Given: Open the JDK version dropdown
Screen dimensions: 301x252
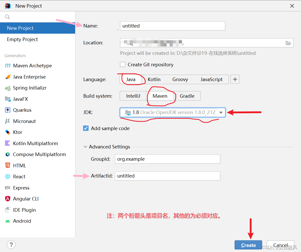Looking at the screenshot, I should (221, 112).
